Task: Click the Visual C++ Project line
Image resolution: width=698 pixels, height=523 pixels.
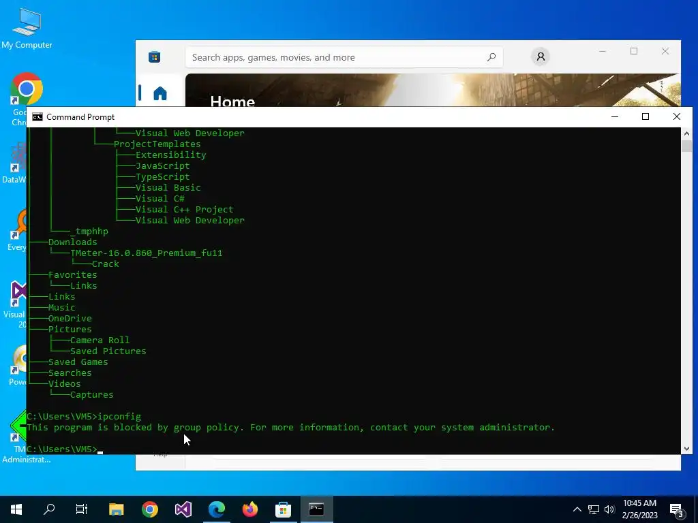Action: tap(184, 210)
